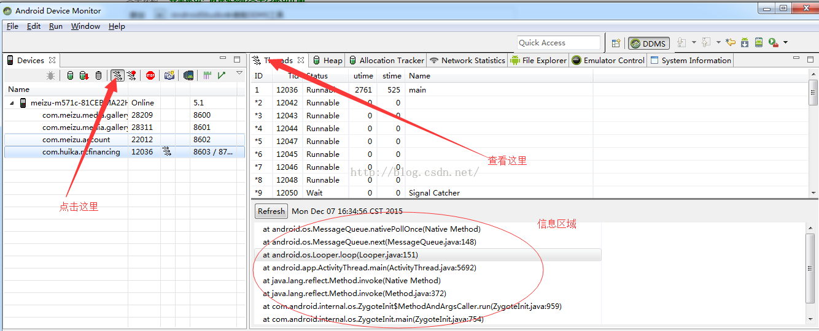
Task: Select the process with PID 28209
Action: (x=125, y=115)
